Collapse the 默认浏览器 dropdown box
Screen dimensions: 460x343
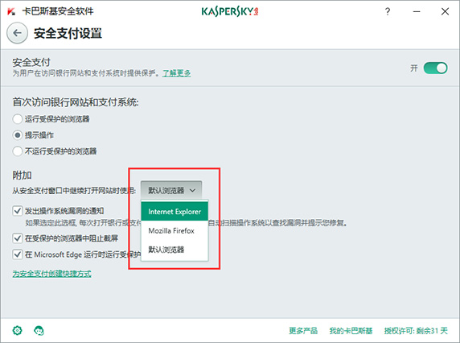click(171, 190)
